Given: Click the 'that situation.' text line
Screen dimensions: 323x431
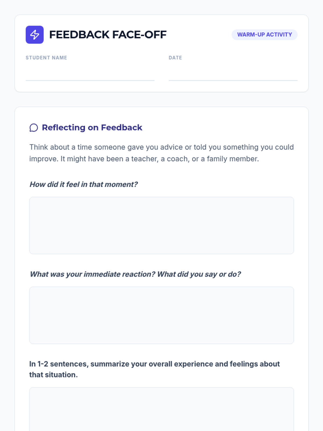Looking at the screenshot, I should [54, 375].
